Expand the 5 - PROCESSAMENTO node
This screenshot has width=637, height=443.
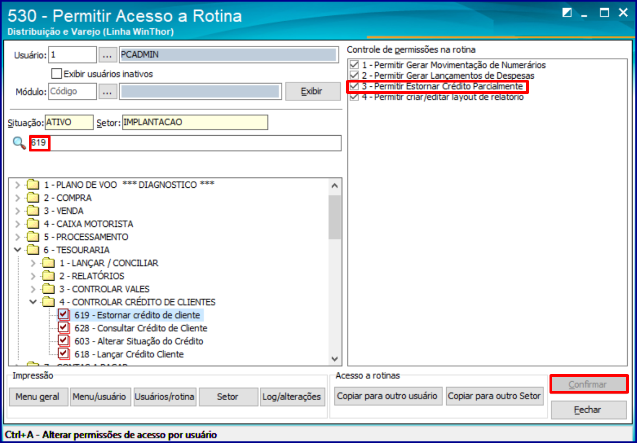[17, 237]
